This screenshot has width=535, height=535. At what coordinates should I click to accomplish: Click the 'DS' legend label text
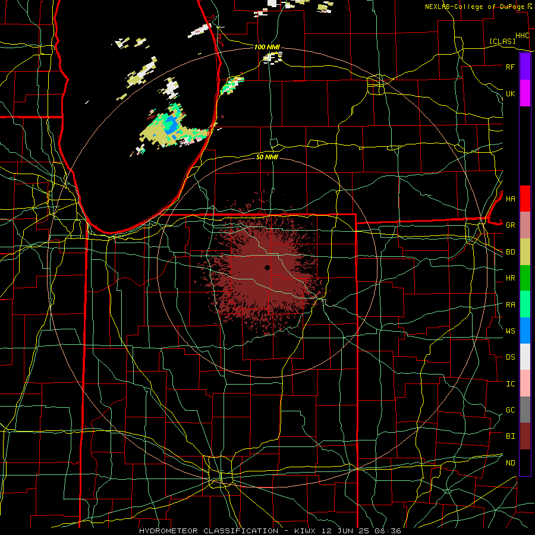(x=510, y=357)
